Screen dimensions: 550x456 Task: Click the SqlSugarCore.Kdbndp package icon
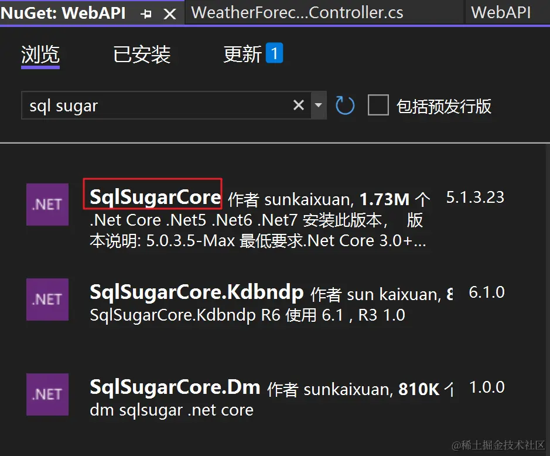tap(47, 300)
